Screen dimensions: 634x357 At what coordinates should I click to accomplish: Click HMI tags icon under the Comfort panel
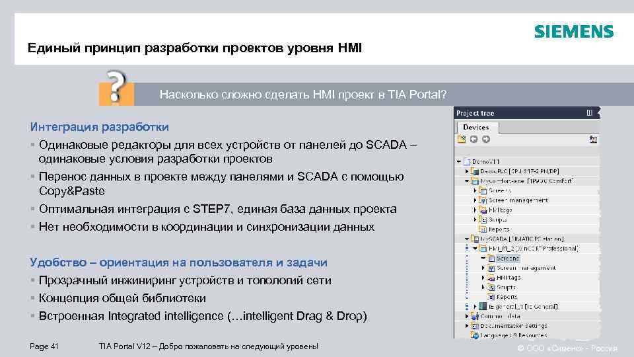(x=483, y=210)
